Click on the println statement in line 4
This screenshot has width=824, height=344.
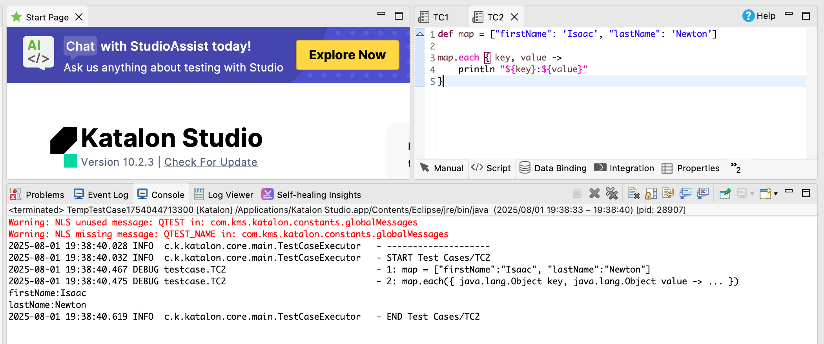(523, 70)
